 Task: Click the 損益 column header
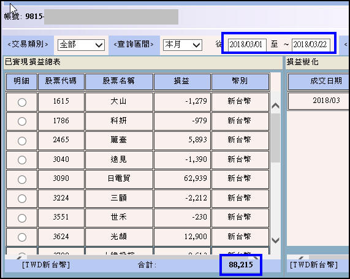(x=182, y=82)
